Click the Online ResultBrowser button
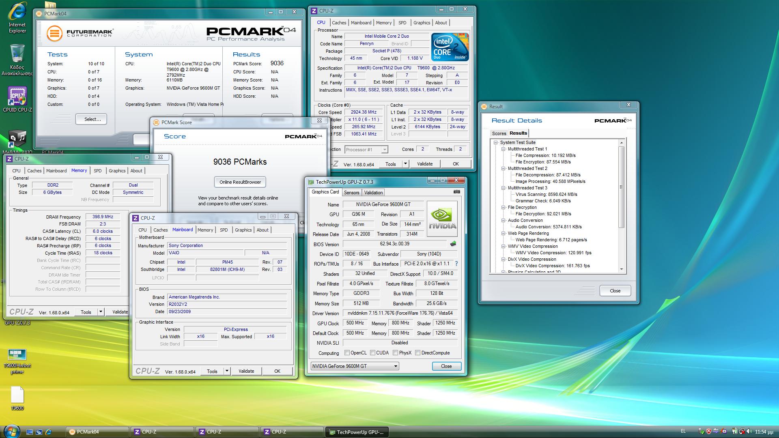Image resolution: width=779 pixels, height=438 pixels. 240,182
